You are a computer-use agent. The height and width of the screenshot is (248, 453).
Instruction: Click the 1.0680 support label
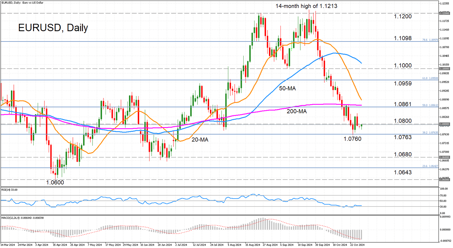(x=403, y=154)
